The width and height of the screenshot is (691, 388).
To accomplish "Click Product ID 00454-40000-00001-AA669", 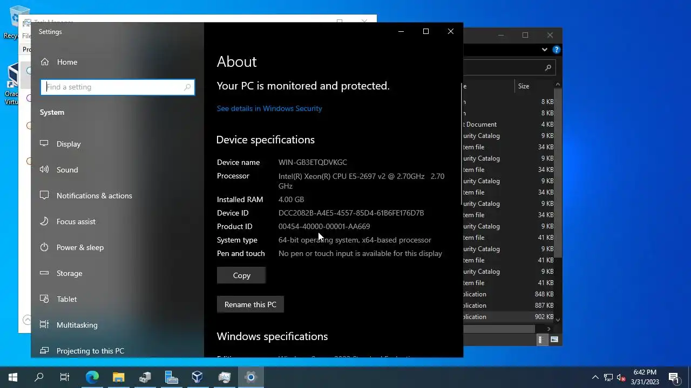I will point(324,226).
